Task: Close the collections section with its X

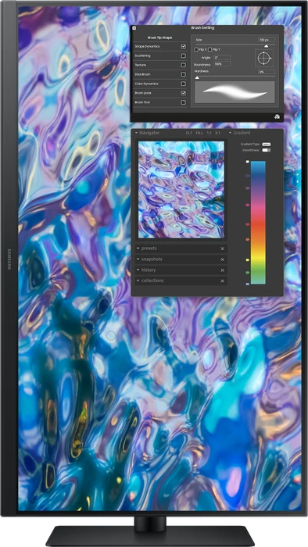Action: click(222, 281)
